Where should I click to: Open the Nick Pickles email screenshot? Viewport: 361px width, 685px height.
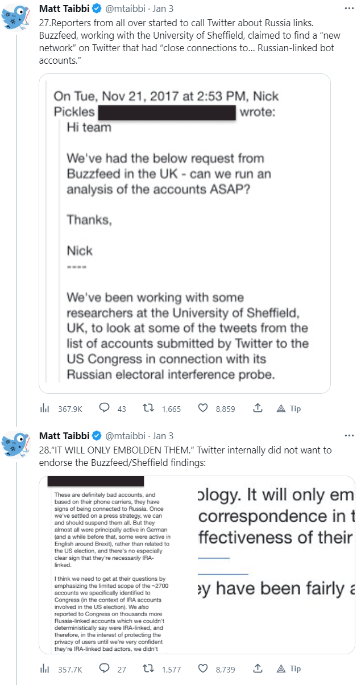(184, 233)
